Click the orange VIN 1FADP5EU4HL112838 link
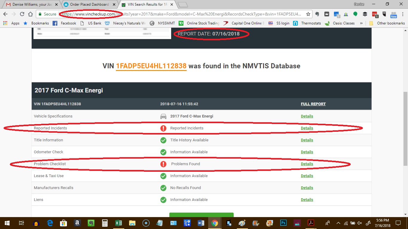Screen dimensions: 408x229 [x=151, y=66]
